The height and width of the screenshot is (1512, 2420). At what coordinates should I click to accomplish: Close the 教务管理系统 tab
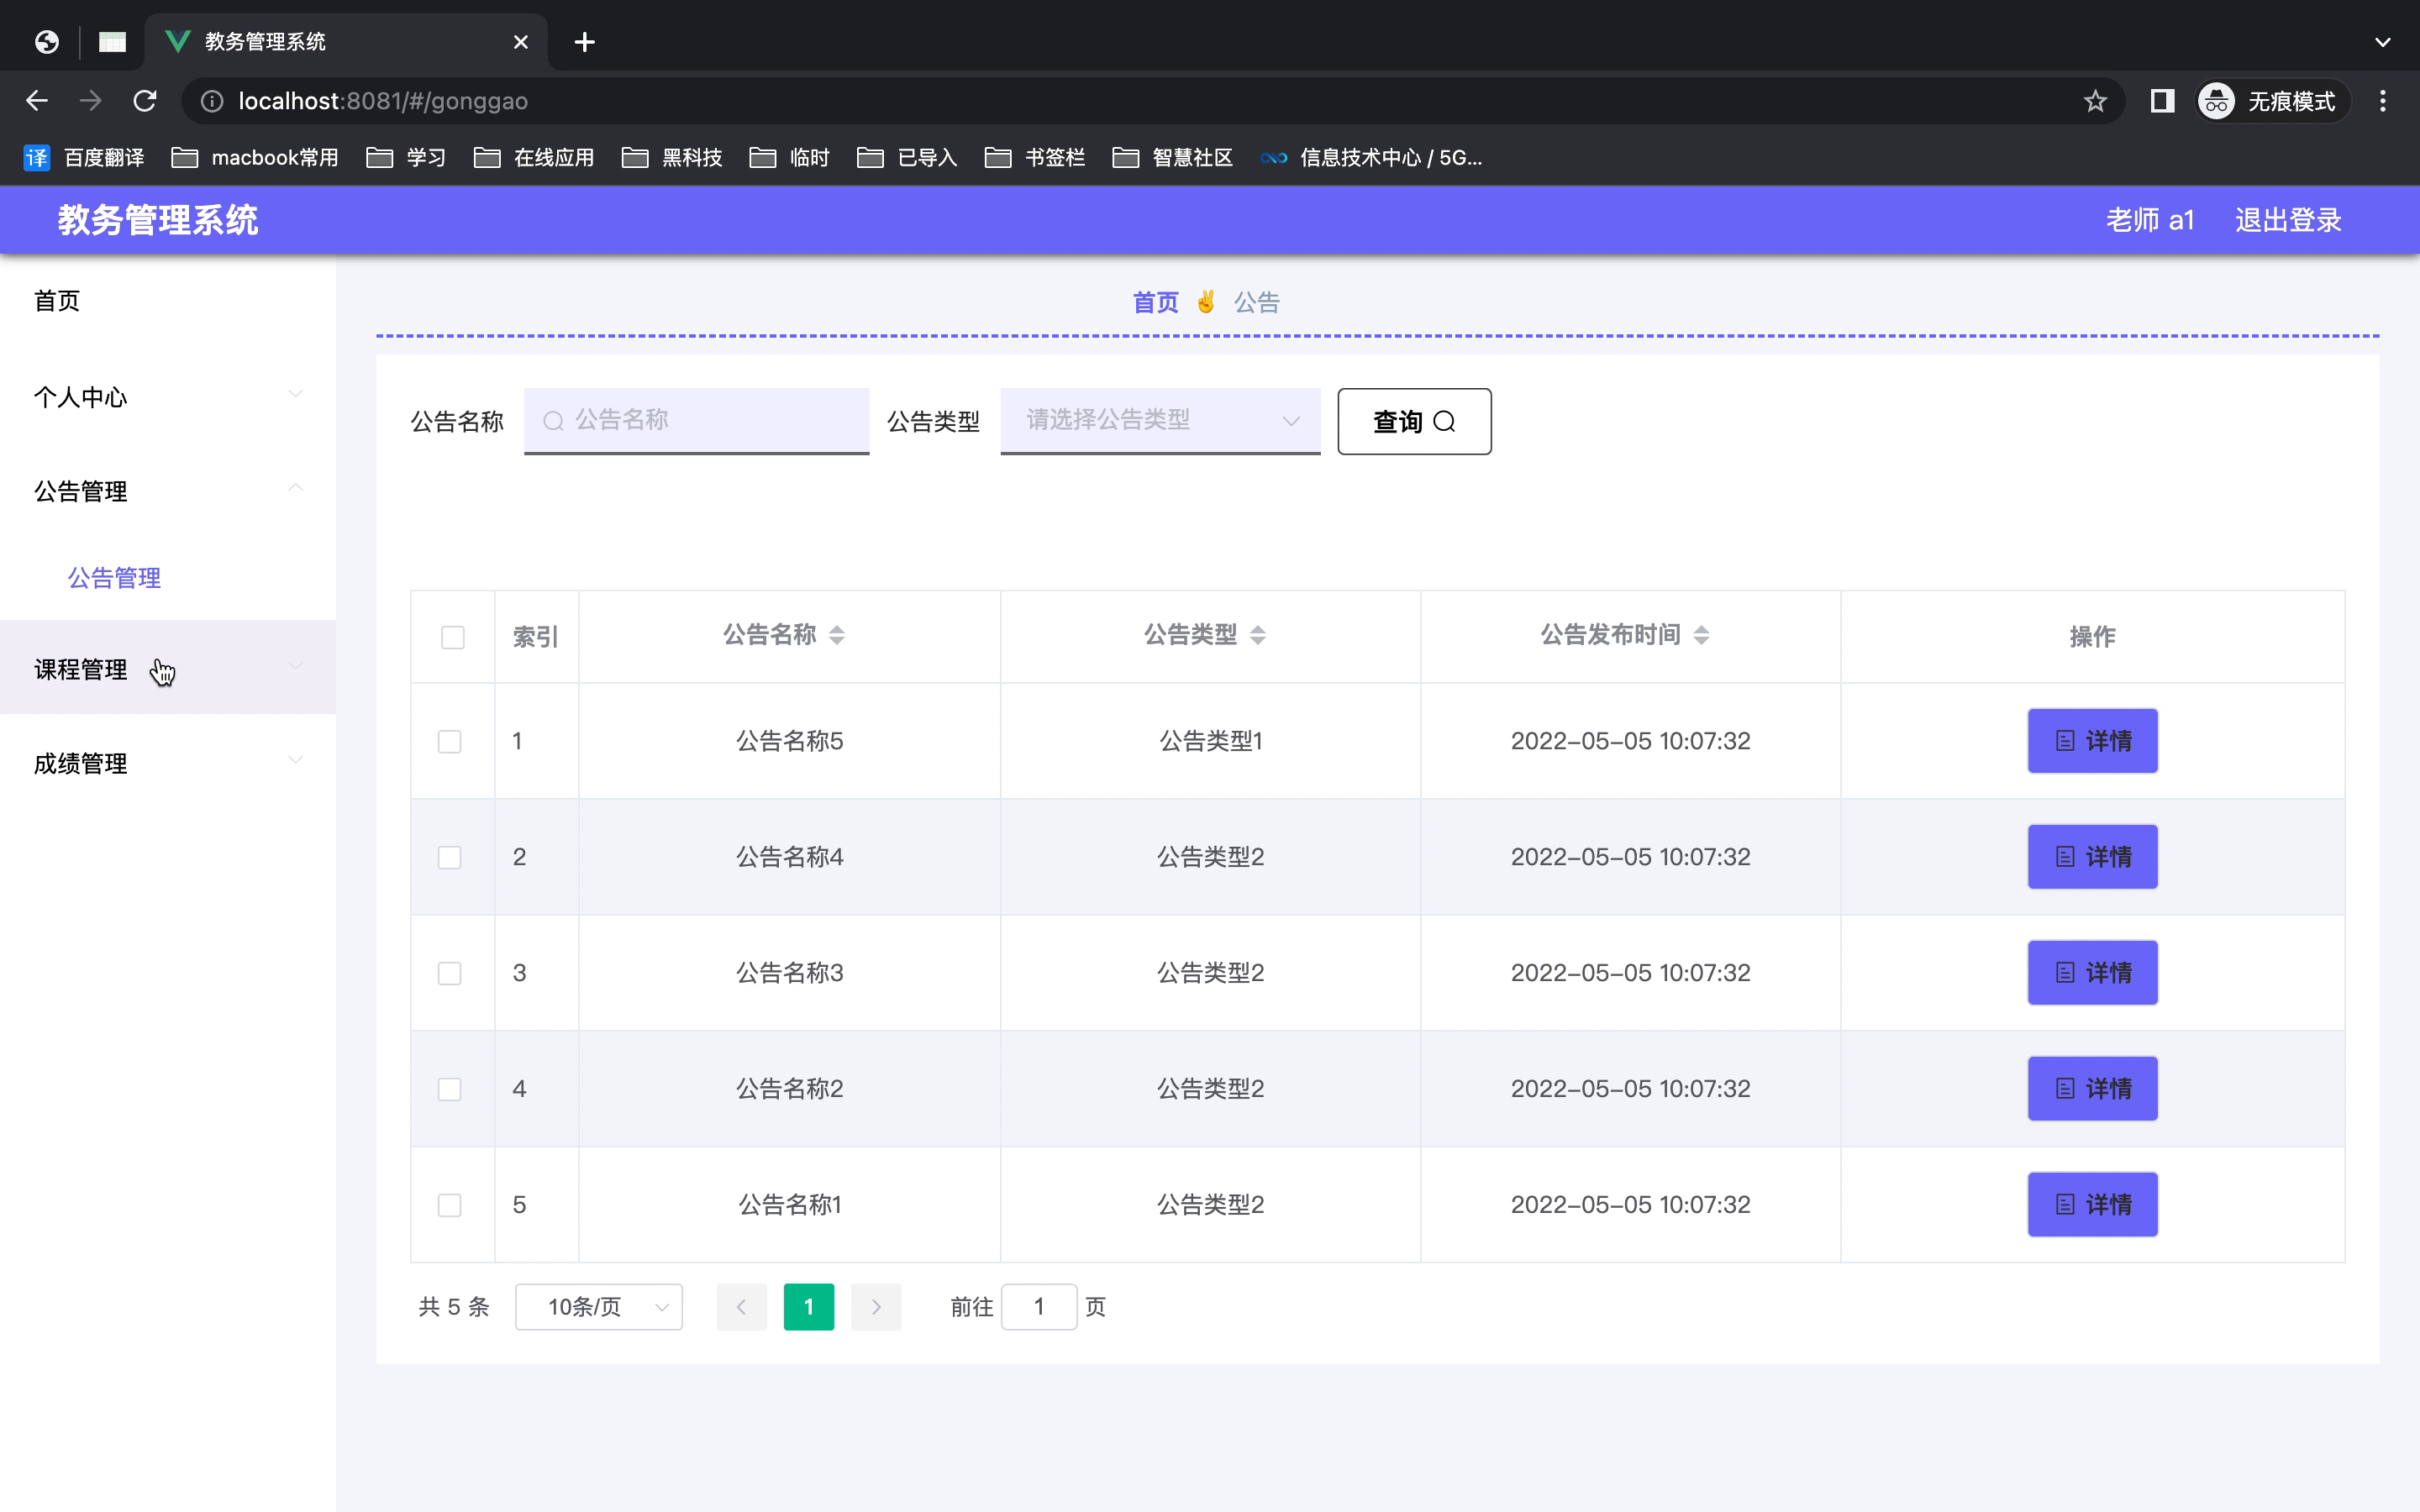pos(520,42)
